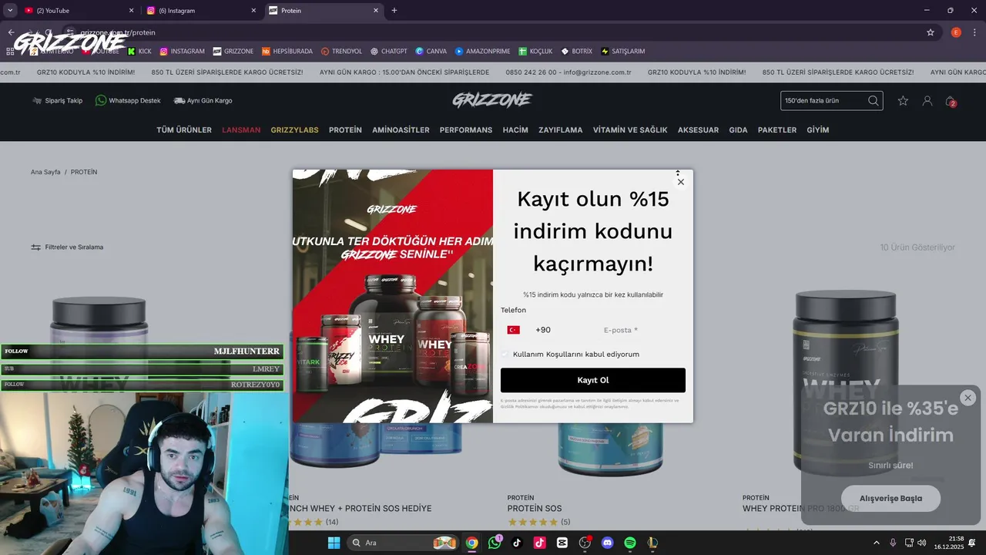Screen dimensions: 986x555
Task: Open the HEPSİBURADA bookmark
Action: (x=287, y=52)
